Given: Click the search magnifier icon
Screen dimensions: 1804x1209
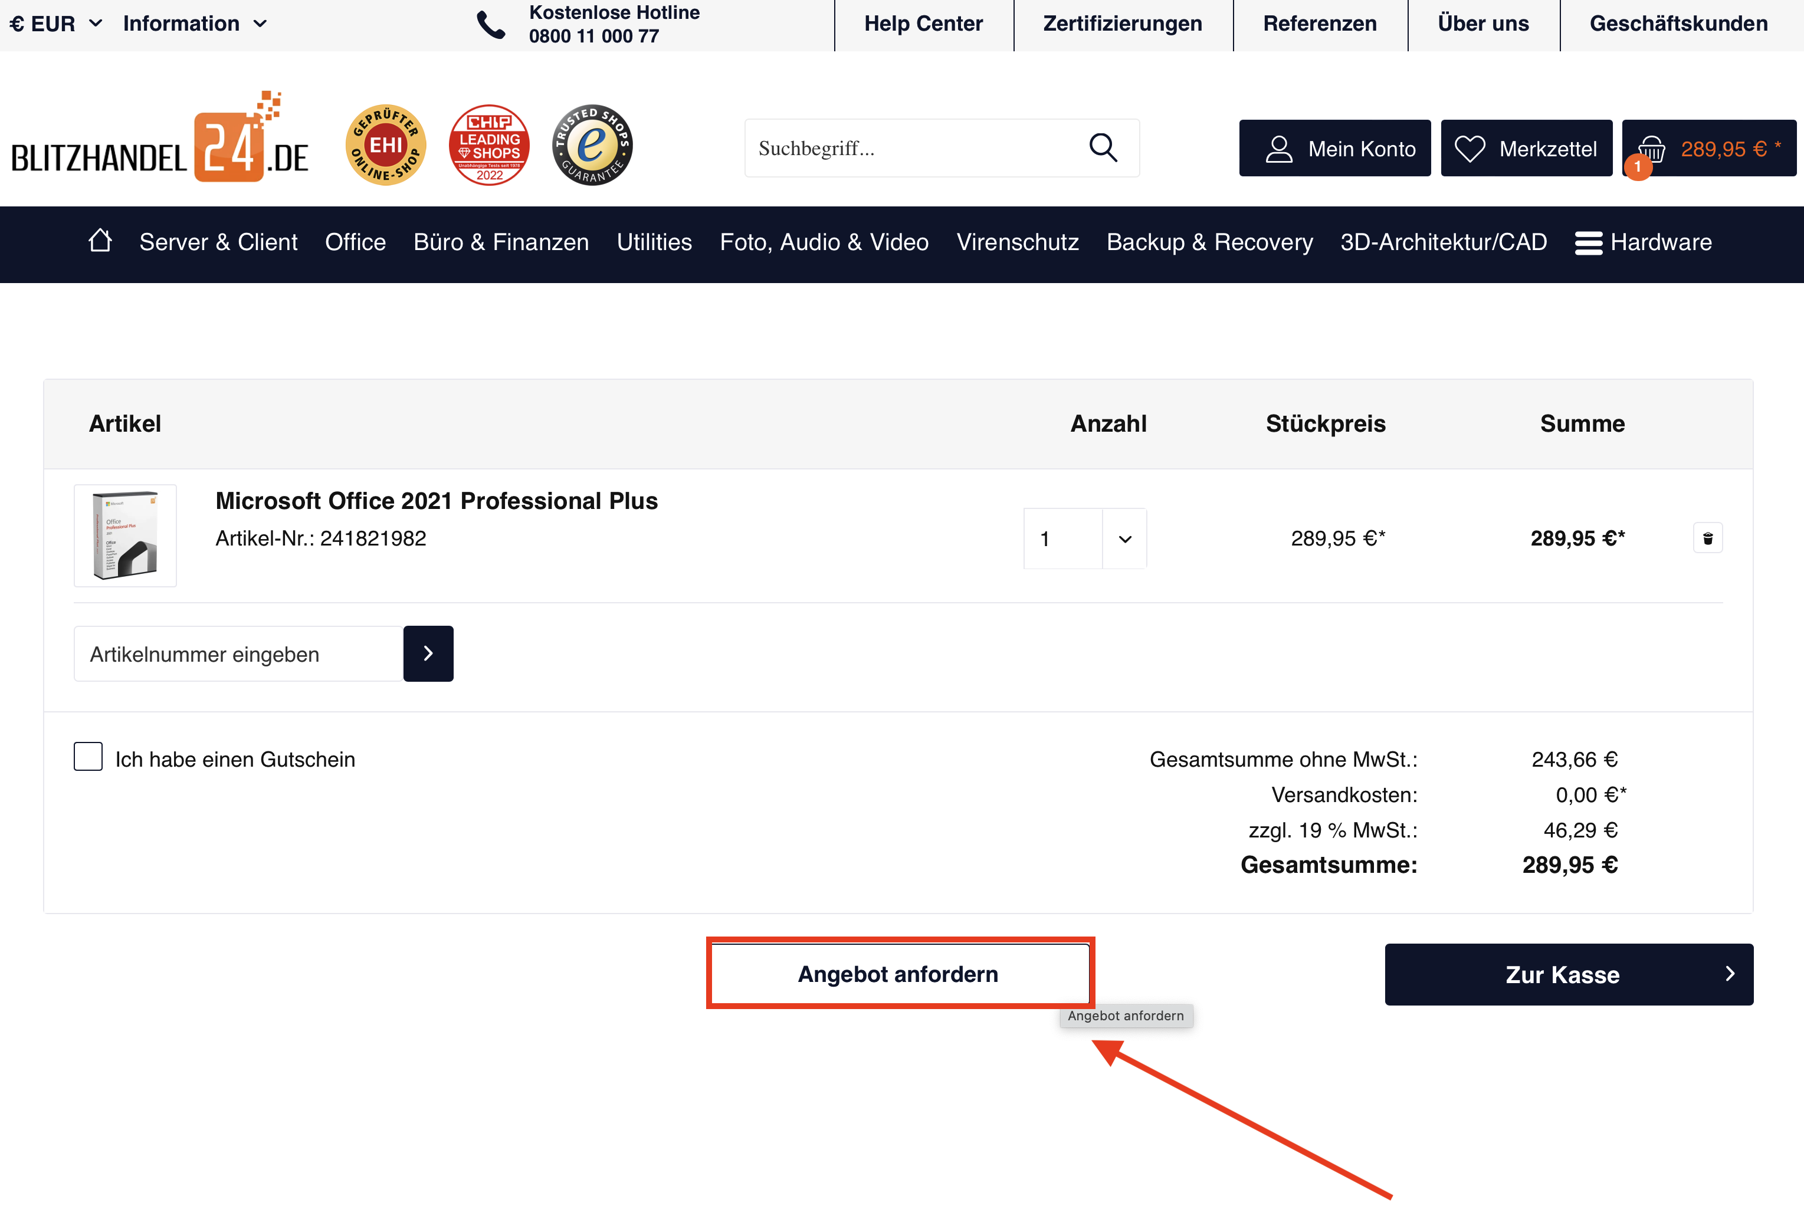Looking at the screenshot, I should pyautogui.click(x=1103, y=147).
